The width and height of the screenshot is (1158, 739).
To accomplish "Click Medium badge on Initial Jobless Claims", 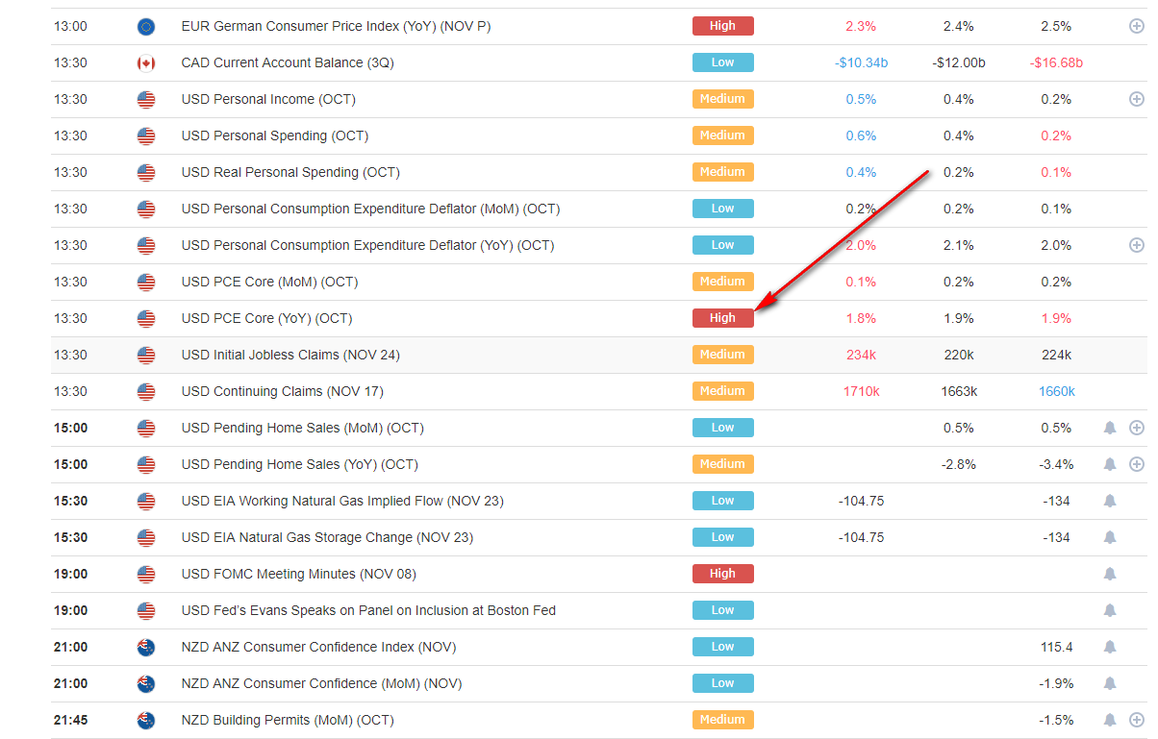I will tap(722, 355).
